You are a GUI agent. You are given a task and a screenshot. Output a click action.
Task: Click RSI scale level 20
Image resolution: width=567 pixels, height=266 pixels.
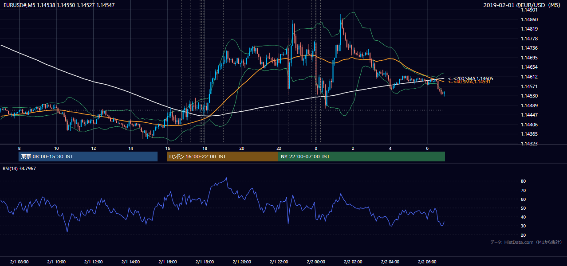(524, 235)
